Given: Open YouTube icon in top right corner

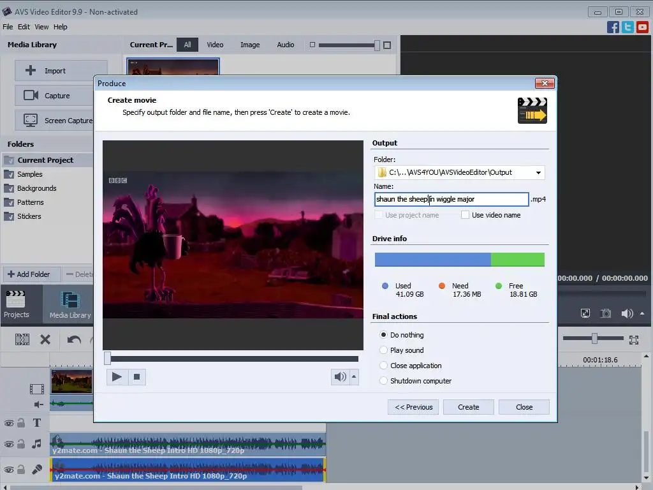Looking at the screenshot, I should click(642, 27).
